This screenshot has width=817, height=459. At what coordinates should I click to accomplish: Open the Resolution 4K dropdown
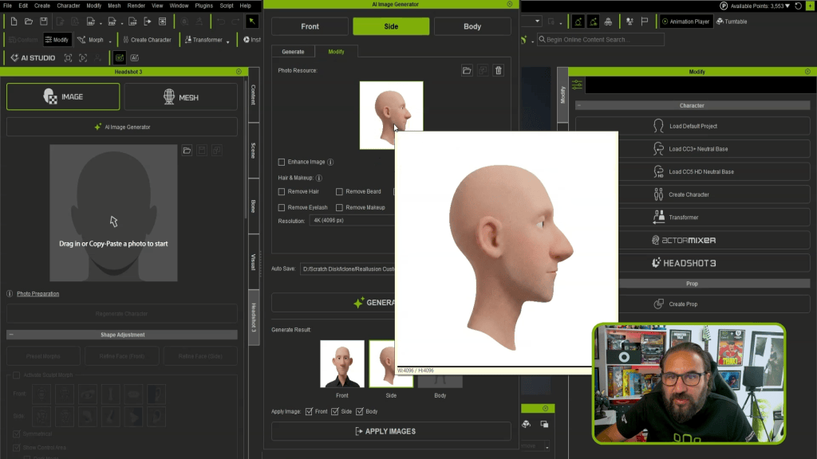point(352,220)
